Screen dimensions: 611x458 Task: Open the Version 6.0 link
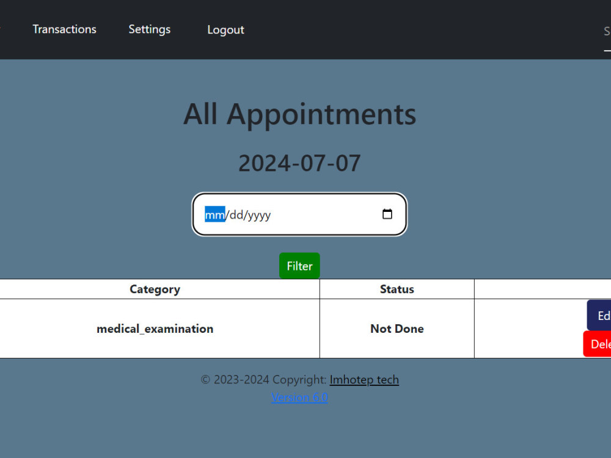coord(299,398)
